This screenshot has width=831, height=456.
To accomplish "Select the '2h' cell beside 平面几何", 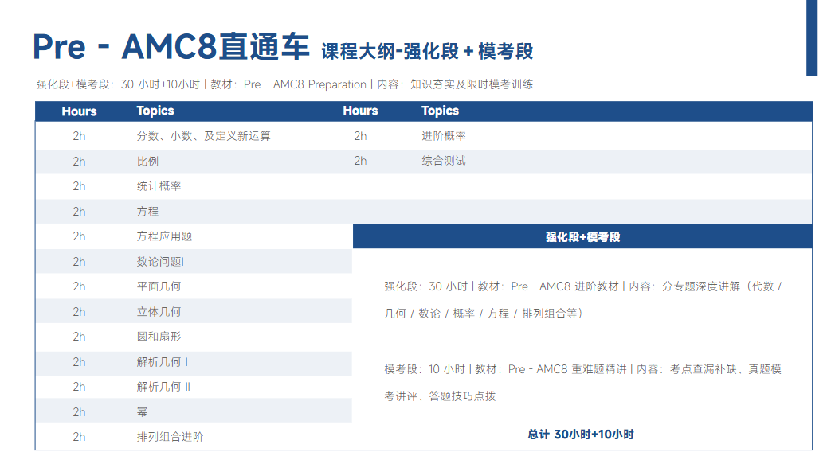I will [x=79, y=286].
